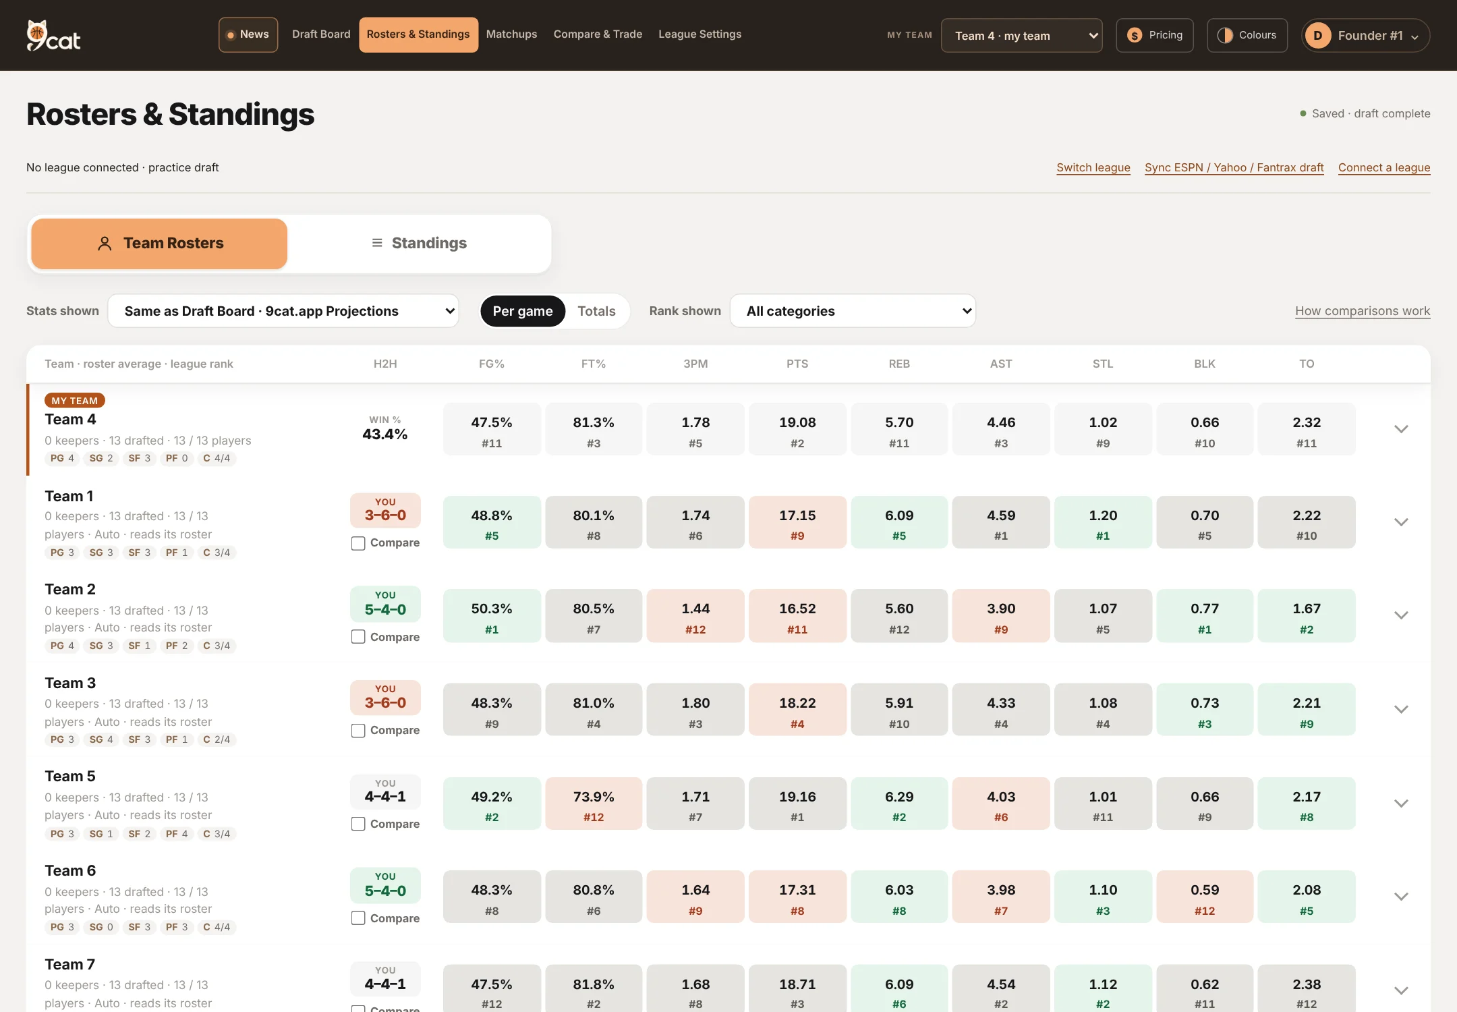Expand the Team 1 roster row
This screenshot has height=1012, width=1457.
tap(1401, 522)
